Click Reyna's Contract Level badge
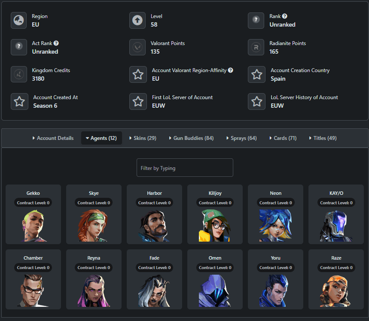This screenshot has height=321, width=369. tap(94, 267)
